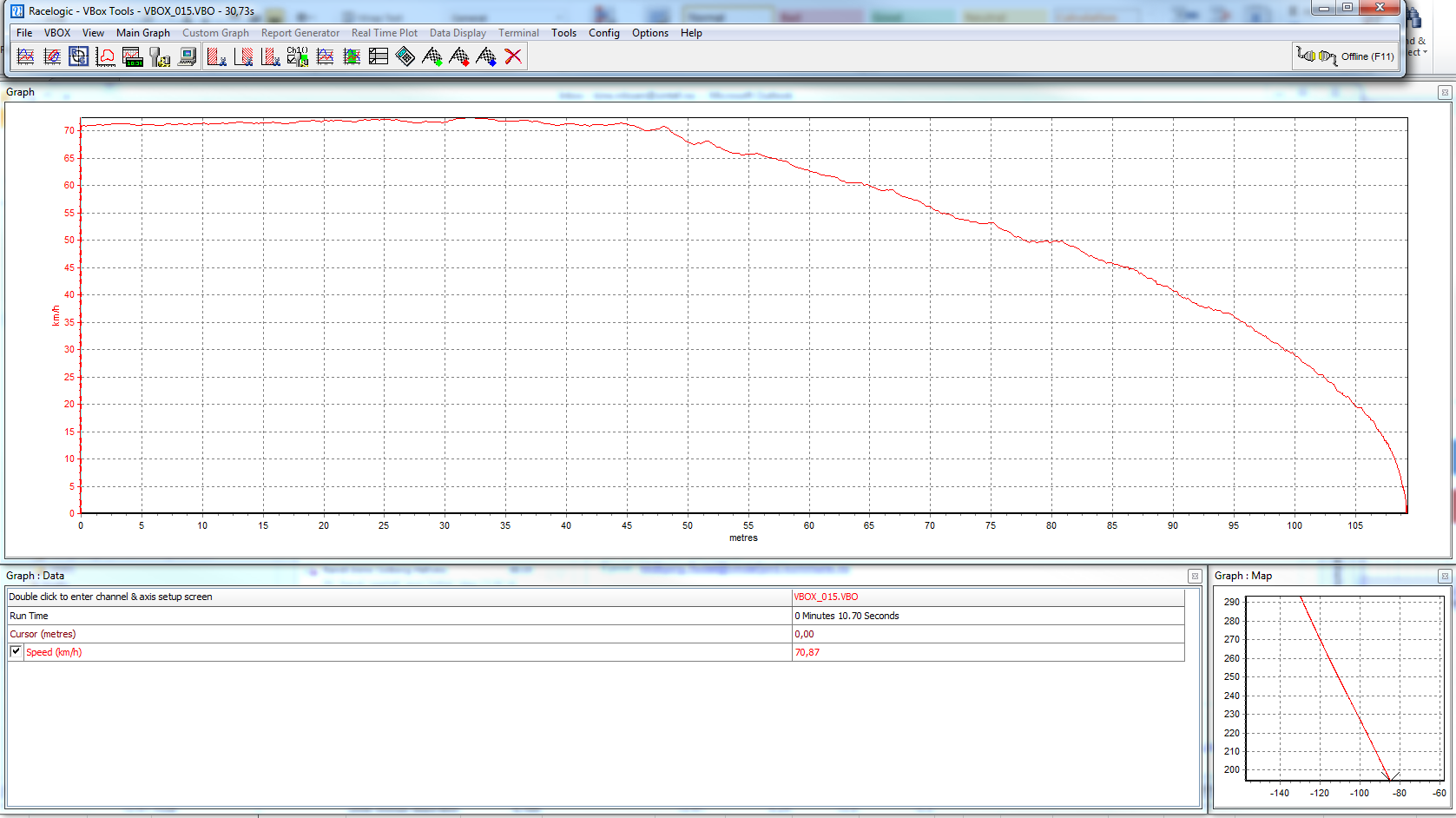Open the Options menu

click(x=650, y=33)
